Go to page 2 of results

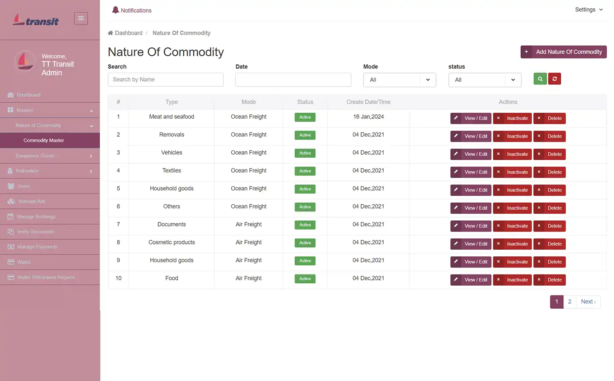pos(569,302)
